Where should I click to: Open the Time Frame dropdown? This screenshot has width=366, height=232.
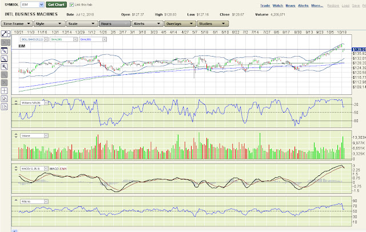point(17,24)
